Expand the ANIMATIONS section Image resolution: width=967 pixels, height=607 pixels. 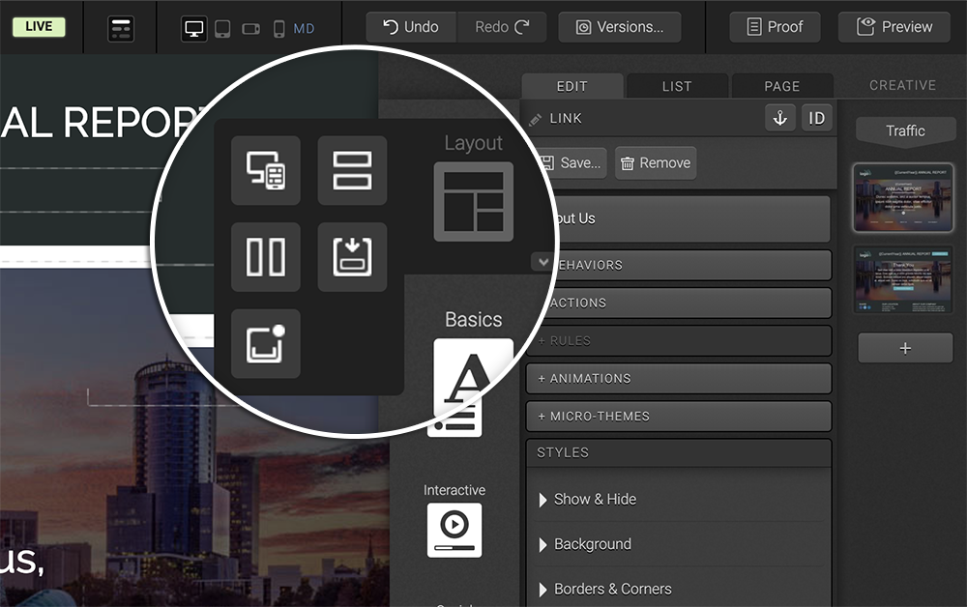[679, 378]
